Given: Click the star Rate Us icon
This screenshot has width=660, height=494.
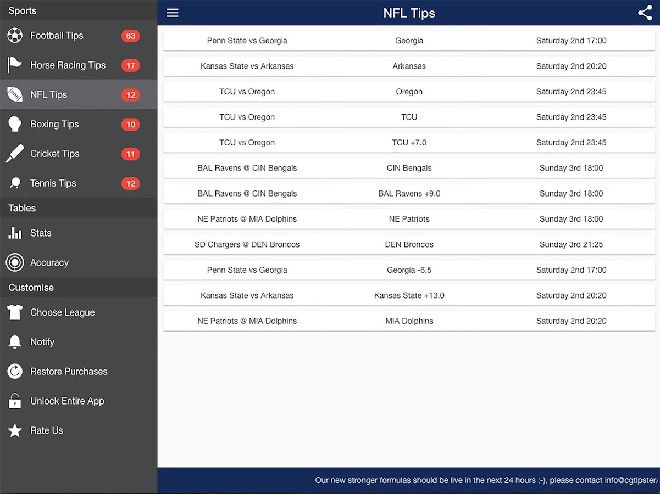Looking at the screenshot, I should tap(15, 430).
